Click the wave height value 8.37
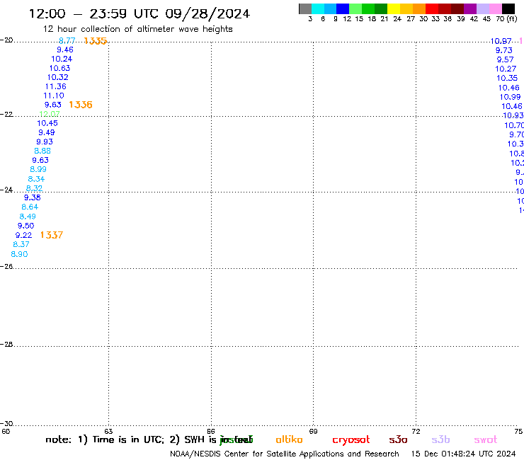524x460 pixels. pos(21,245)
